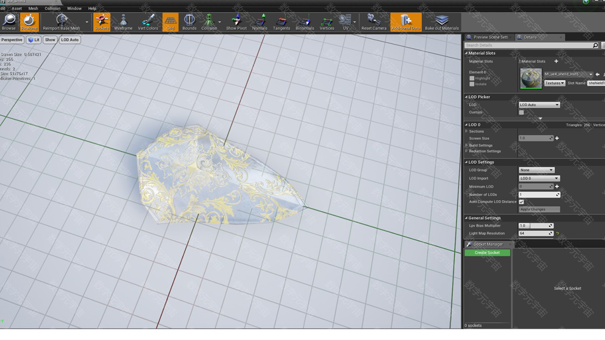
Task: Click the Search Details field
Action: click(528, 45)
